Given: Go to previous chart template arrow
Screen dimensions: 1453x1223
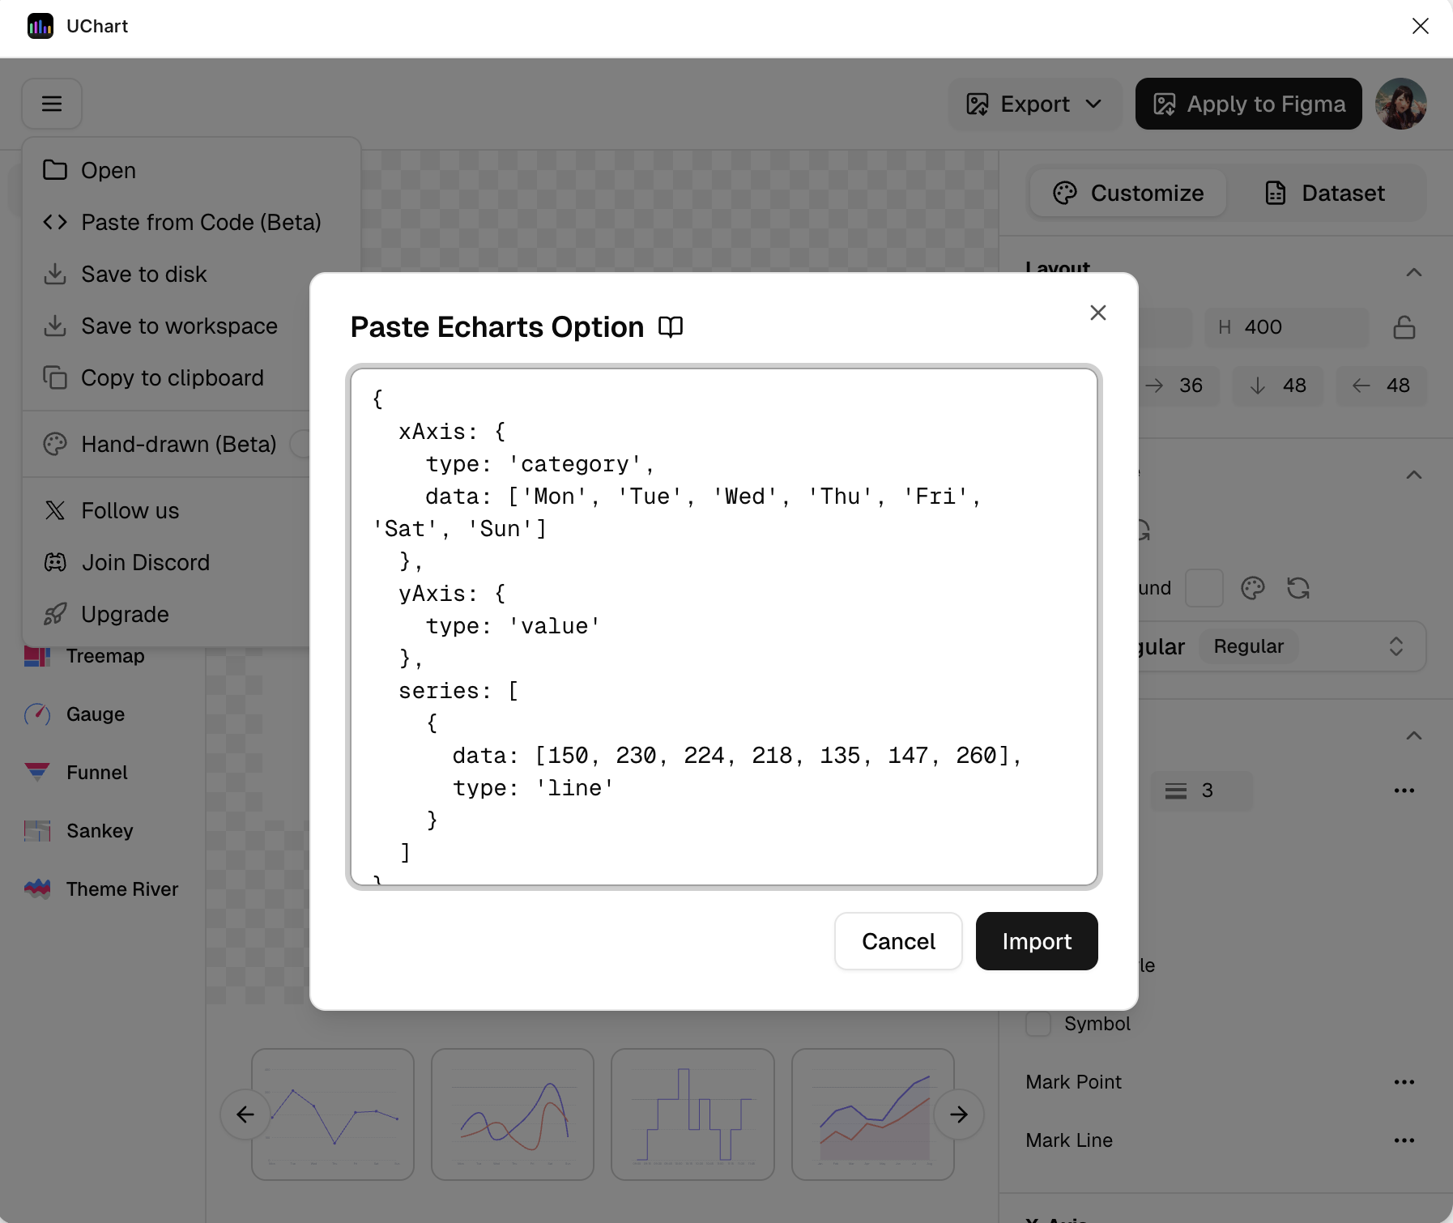Looking at the screenshot, I should pyautogui.click(x=245, y=1114).
